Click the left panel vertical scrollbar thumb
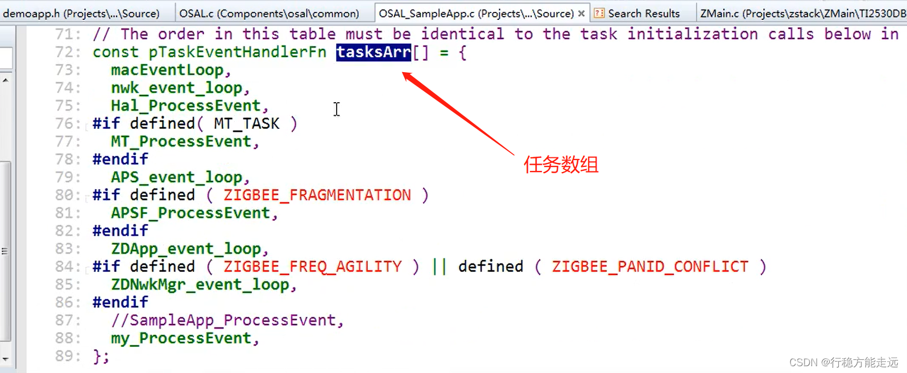This screenshot has width=907, height=373. (x=5, y=251)
